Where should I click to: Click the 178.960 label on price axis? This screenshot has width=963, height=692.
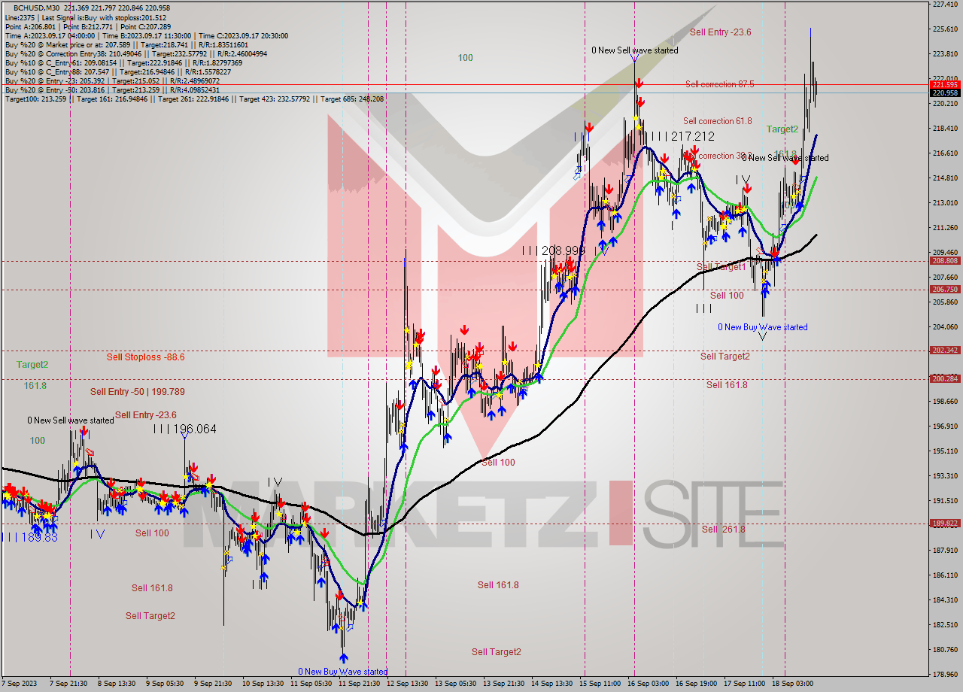(944, 674)
